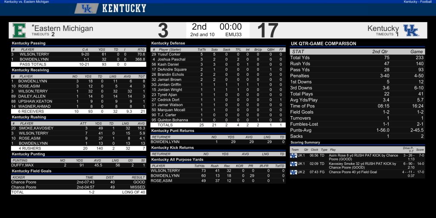Open the UK QTR-GAME COMPARISON heading
The image size is (436, 218).
pyautogui.click(x=324, y=44)
